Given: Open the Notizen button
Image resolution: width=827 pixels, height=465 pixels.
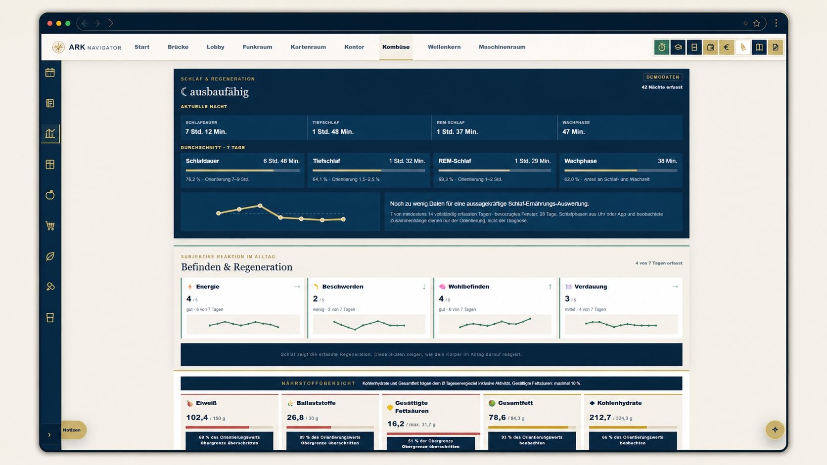Looking at the screenshot, I should point(72,430).
